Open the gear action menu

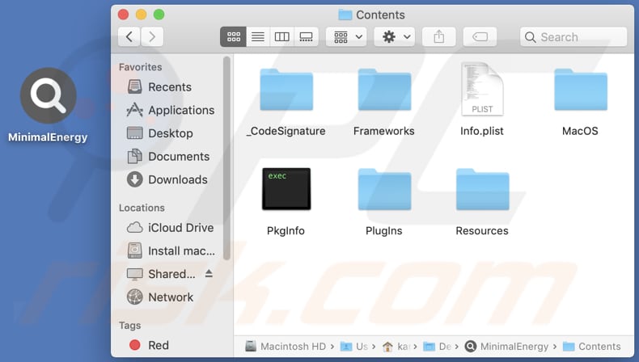click(x=396, y=36)
